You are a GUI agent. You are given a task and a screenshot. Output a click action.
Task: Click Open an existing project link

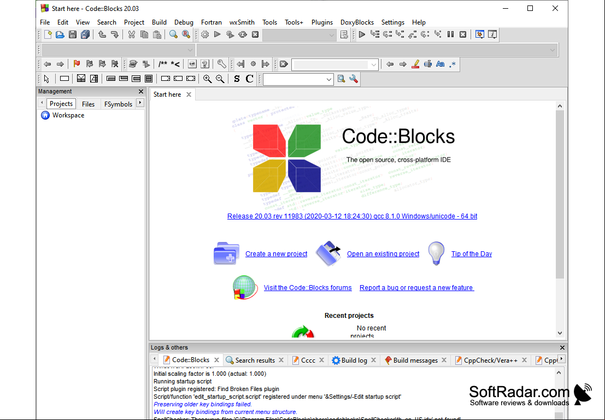383,254
